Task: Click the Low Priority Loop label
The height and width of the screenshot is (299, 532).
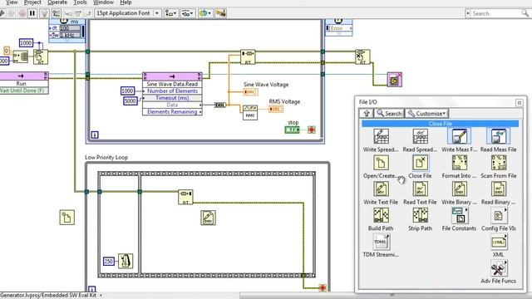Action: point(106,157)
